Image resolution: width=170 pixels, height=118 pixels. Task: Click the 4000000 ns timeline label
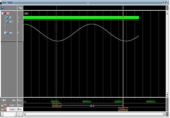click(55, 102)
